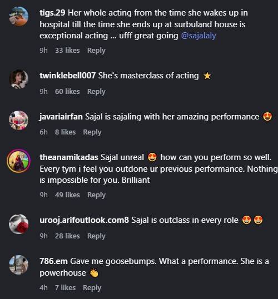Open twinklebell007 profile avatar
The width and height of the screenshot is (278, 299).
[19, 79]
